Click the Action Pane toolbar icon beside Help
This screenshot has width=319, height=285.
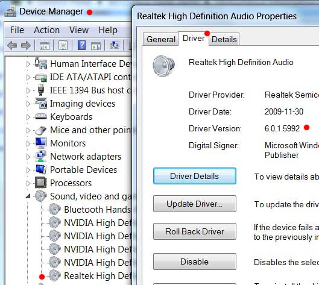point(96,46)
